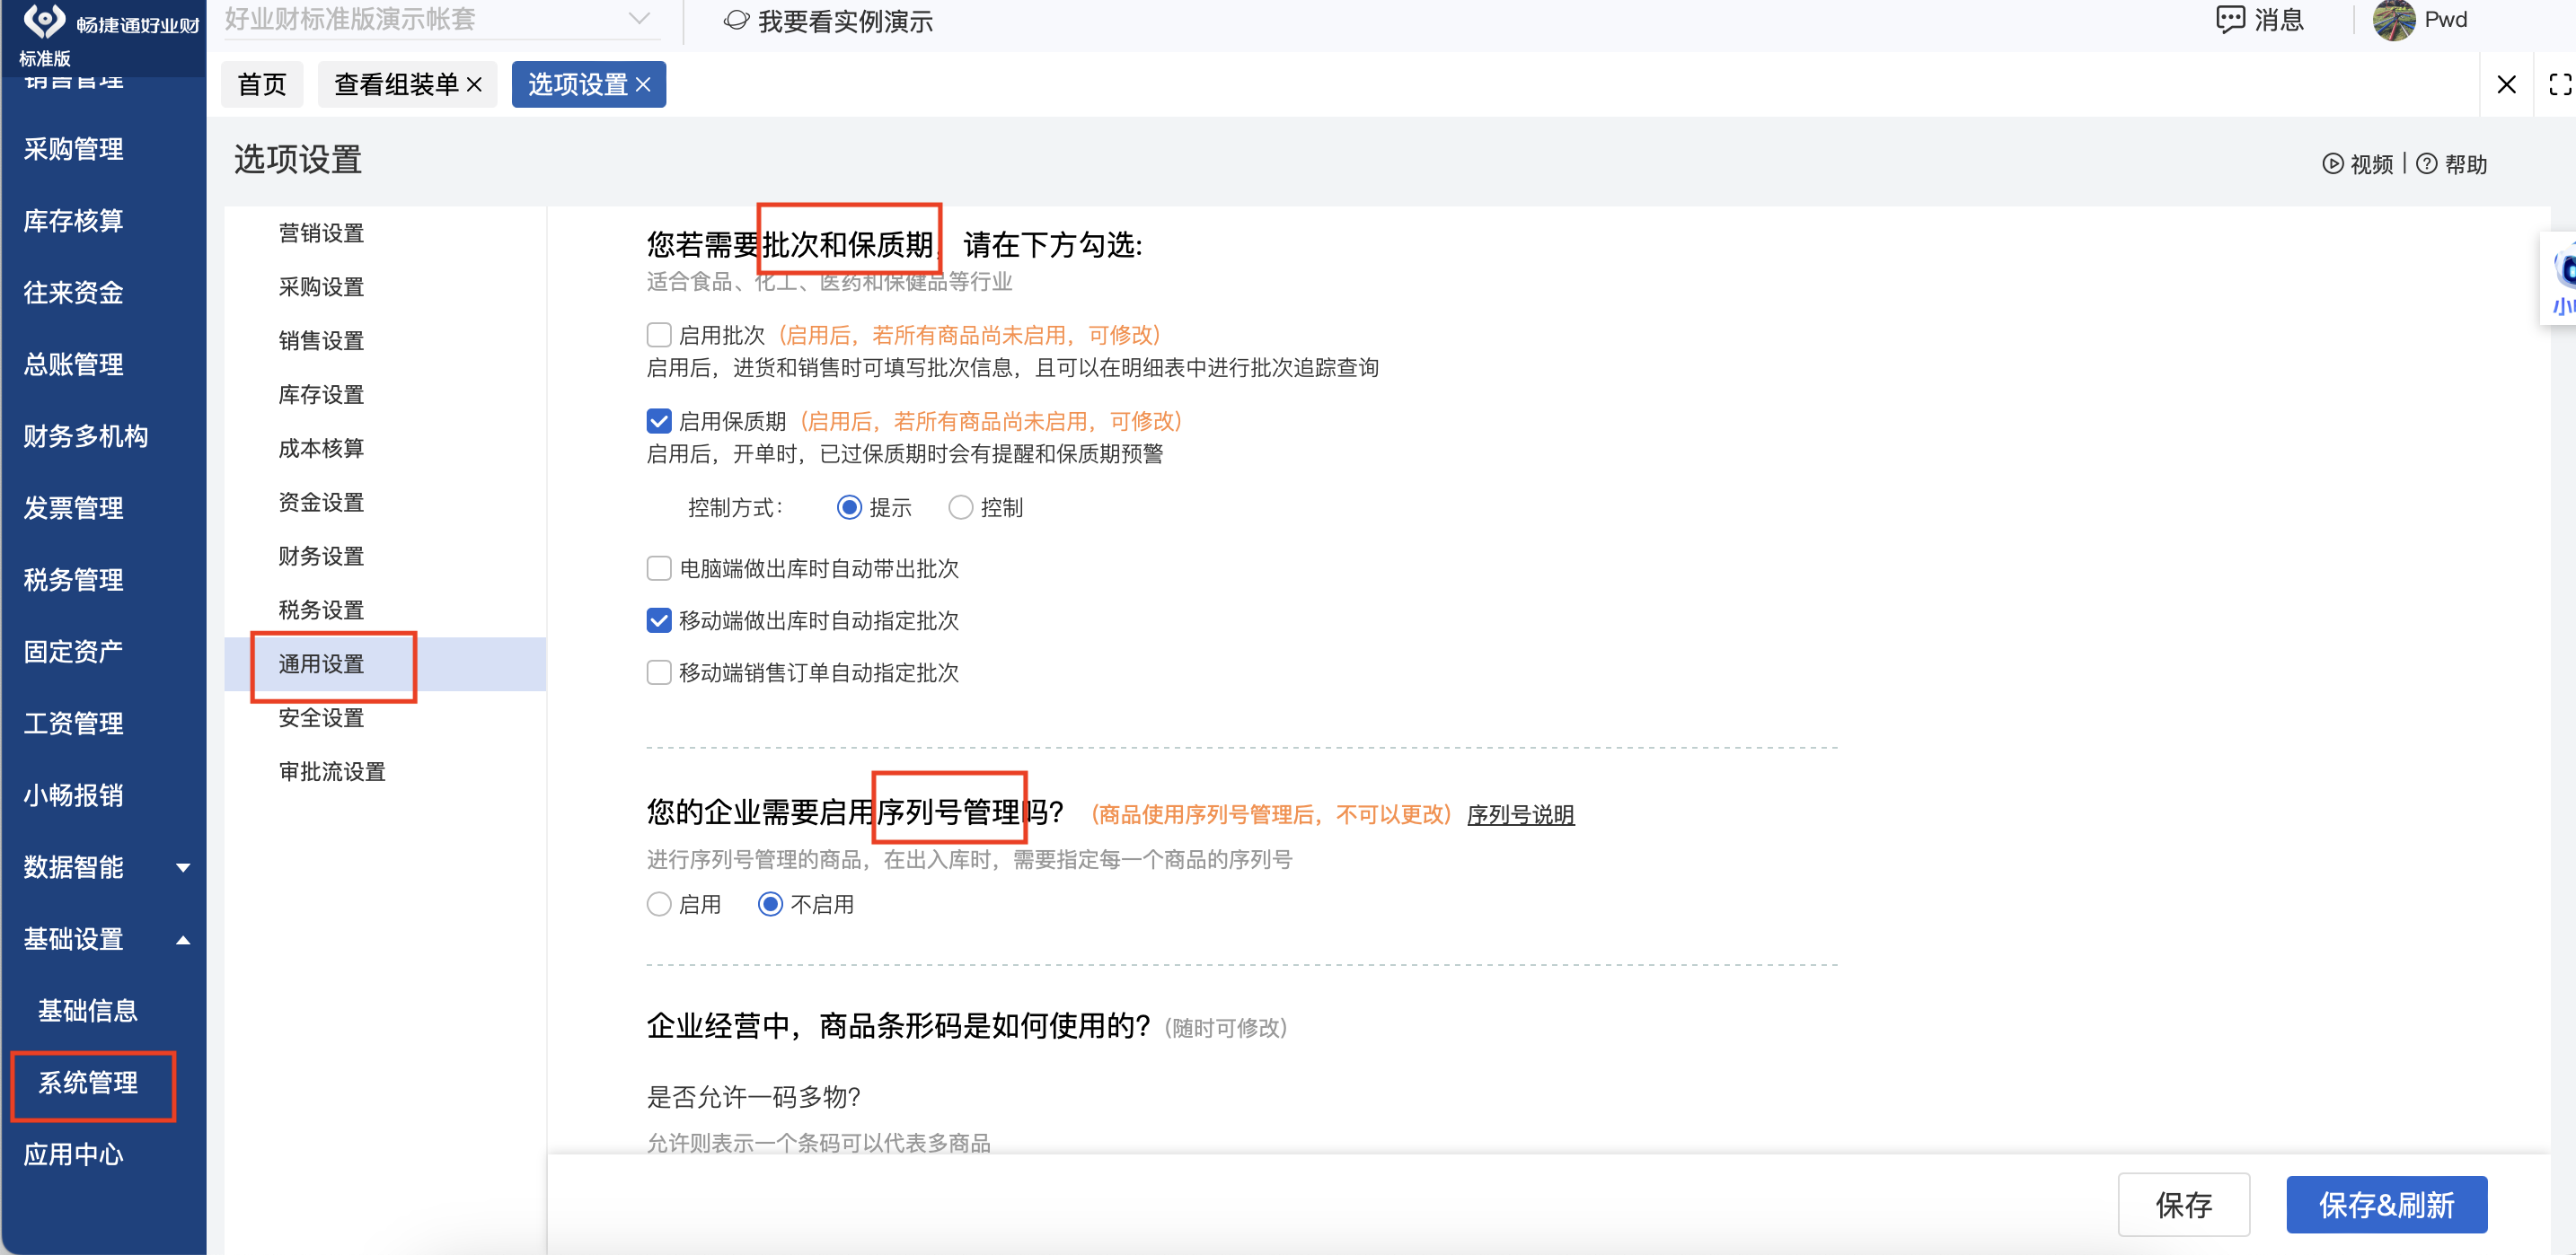2576x1255 pixels.
Task: Open 固定资产 in the sidebar
Action: coord(74,652)
